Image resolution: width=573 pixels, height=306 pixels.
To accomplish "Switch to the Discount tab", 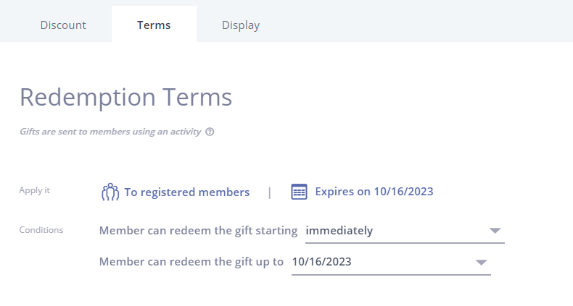I will (x=63, y=25).
